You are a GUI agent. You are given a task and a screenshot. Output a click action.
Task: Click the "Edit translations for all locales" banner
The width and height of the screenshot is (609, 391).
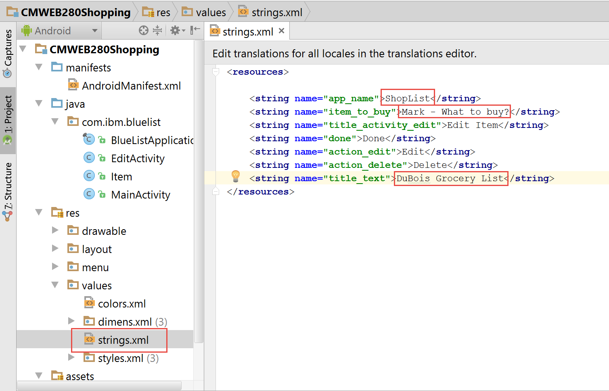344,54
